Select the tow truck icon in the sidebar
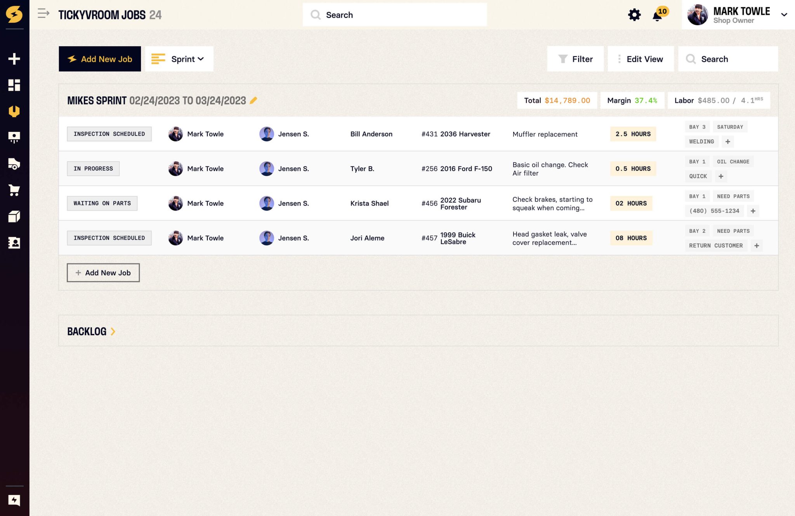The width and height of the screenshot is (795, 516). (15, 164)
